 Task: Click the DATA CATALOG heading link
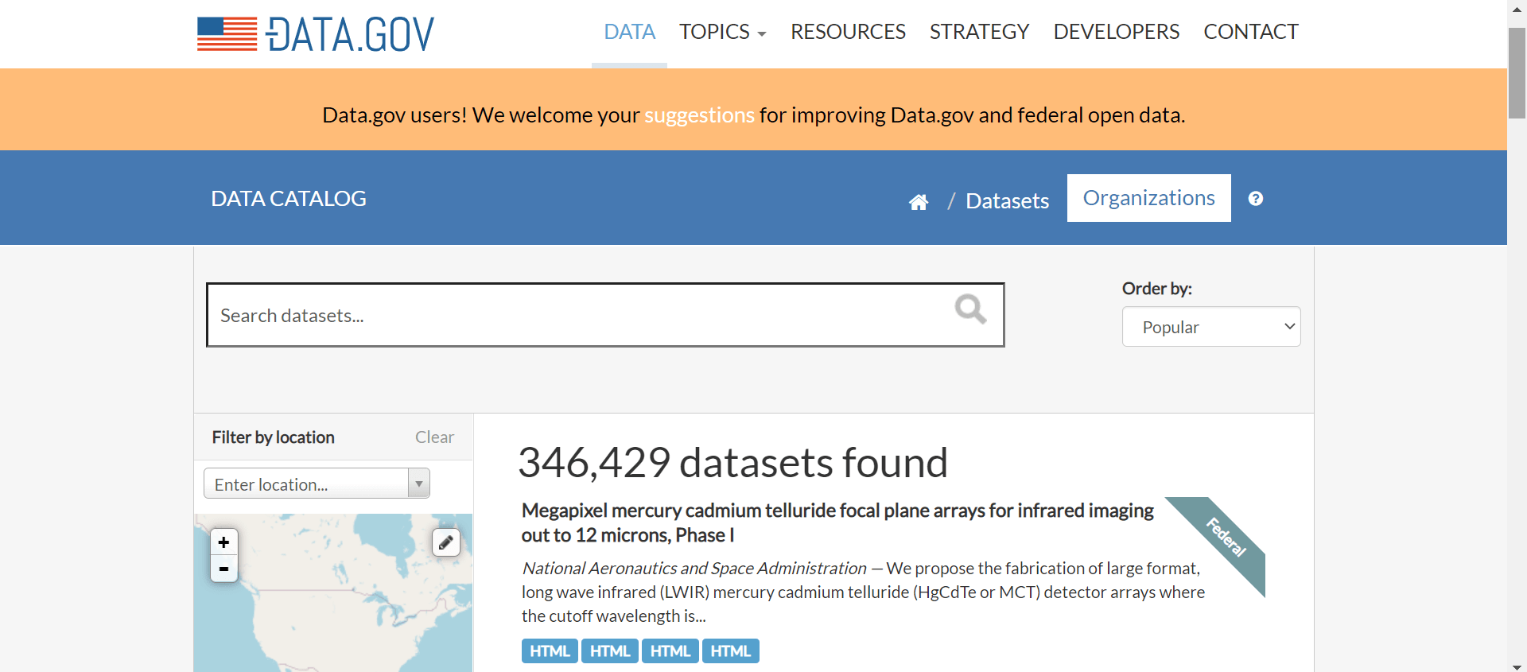(x=289, y=199)
